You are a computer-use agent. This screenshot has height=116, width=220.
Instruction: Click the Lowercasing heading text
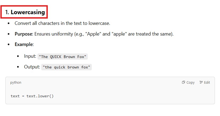[28, 12]
